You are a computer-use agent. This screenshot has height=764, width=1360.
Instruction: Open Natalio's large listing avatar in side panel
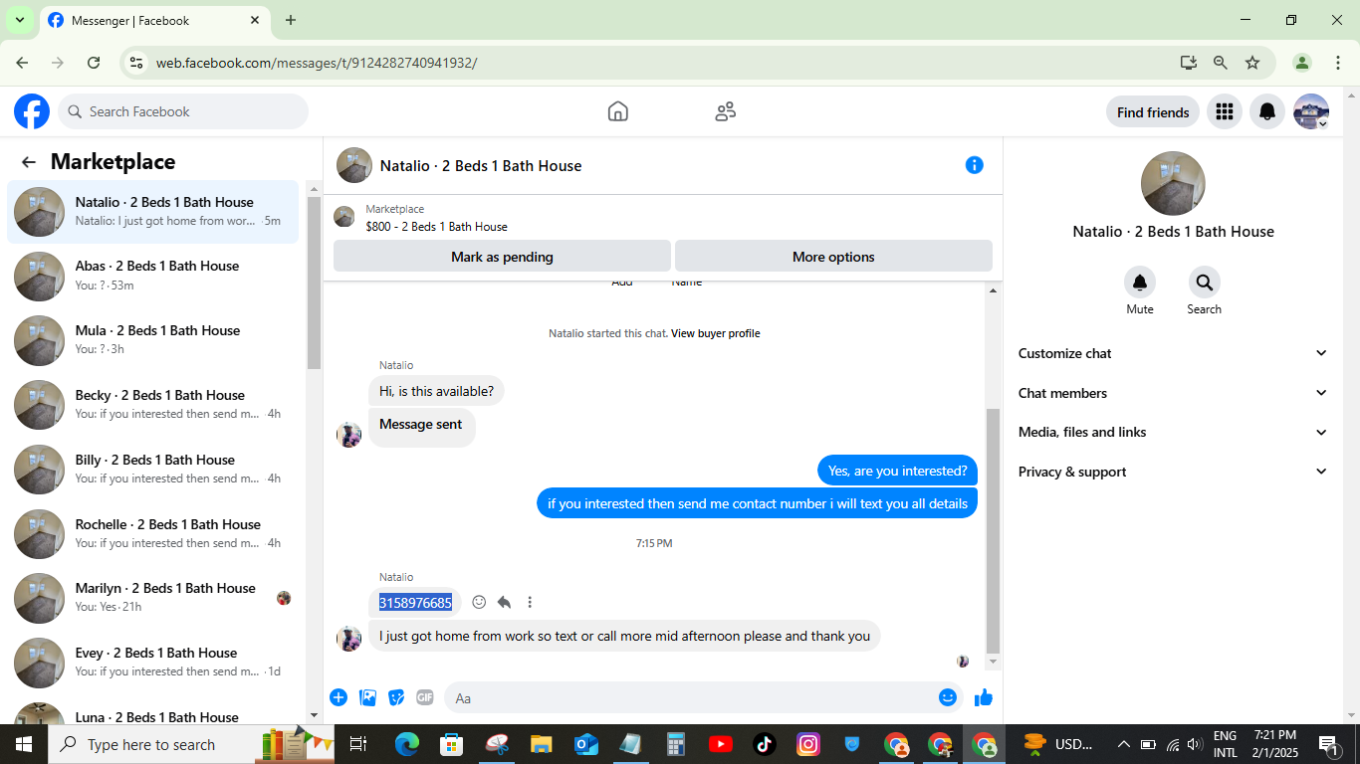point(1173,184)
